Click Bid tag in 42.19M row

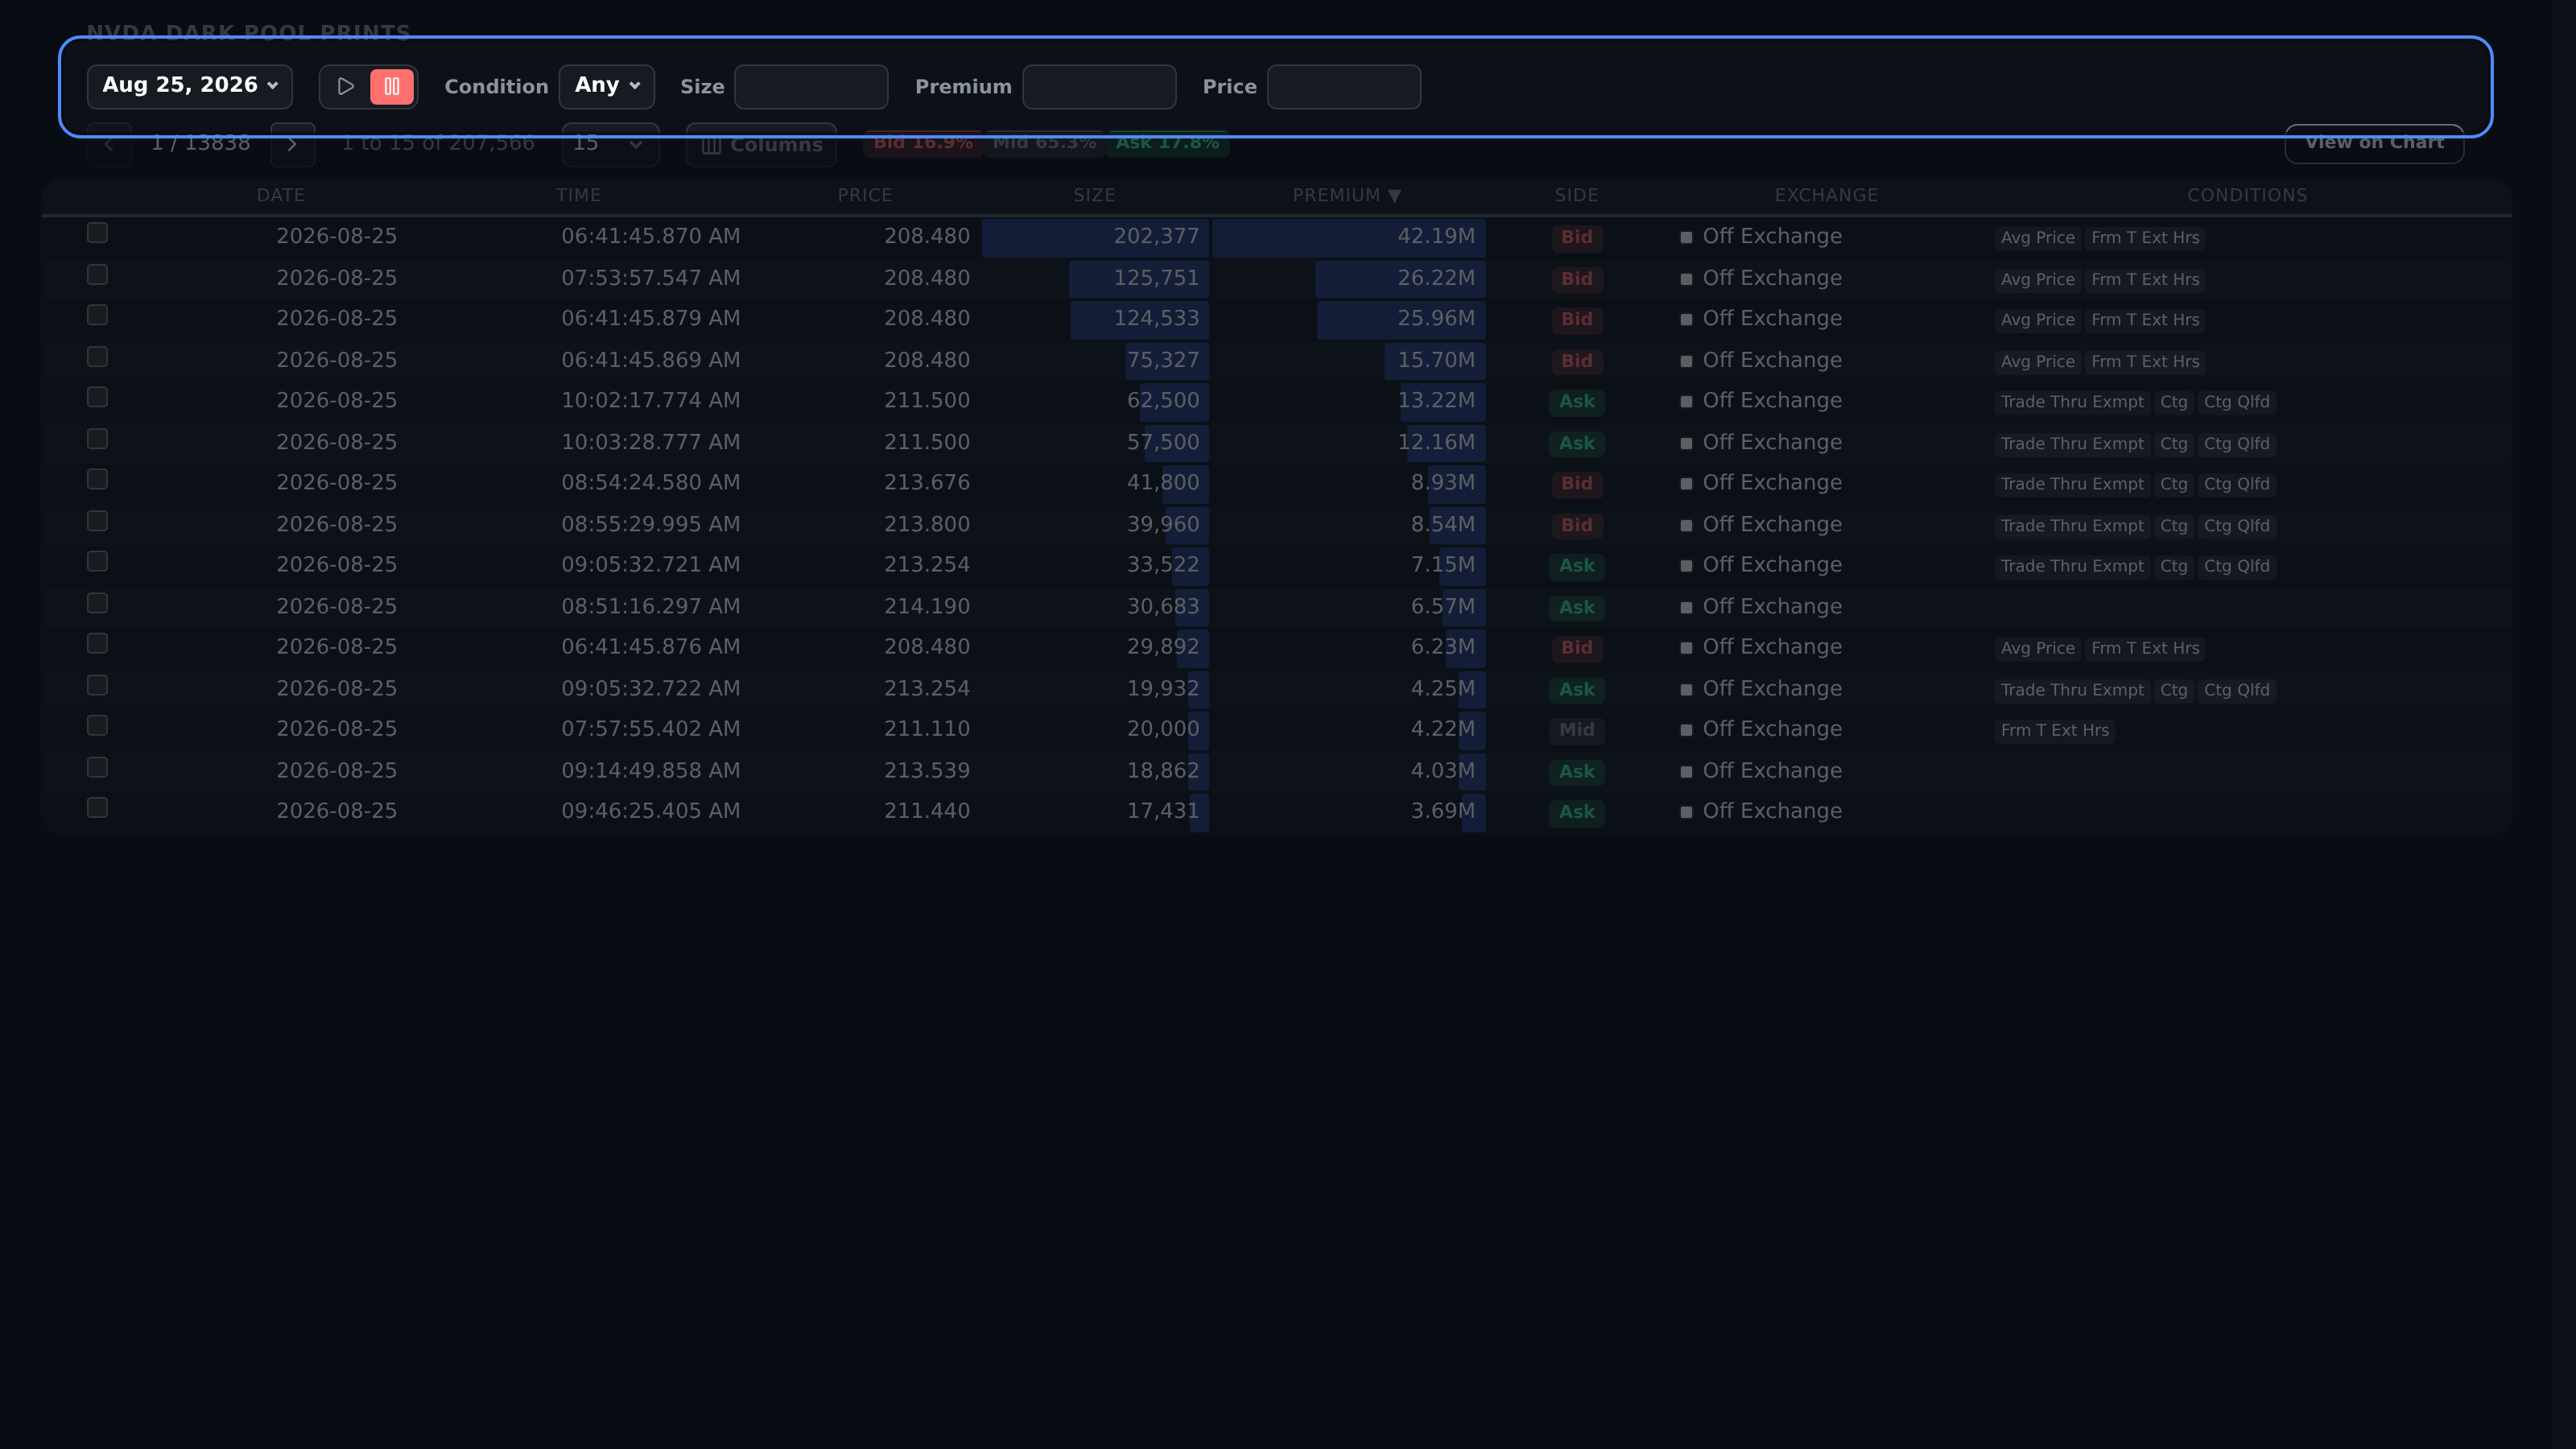coord(1577,237)
